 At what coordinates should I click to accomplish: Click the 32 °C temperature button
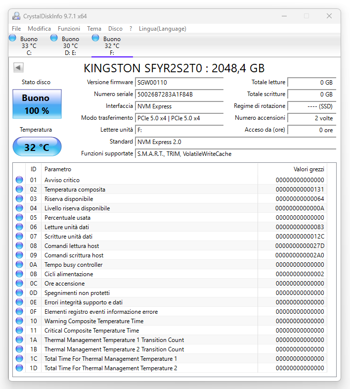(37, 147)
